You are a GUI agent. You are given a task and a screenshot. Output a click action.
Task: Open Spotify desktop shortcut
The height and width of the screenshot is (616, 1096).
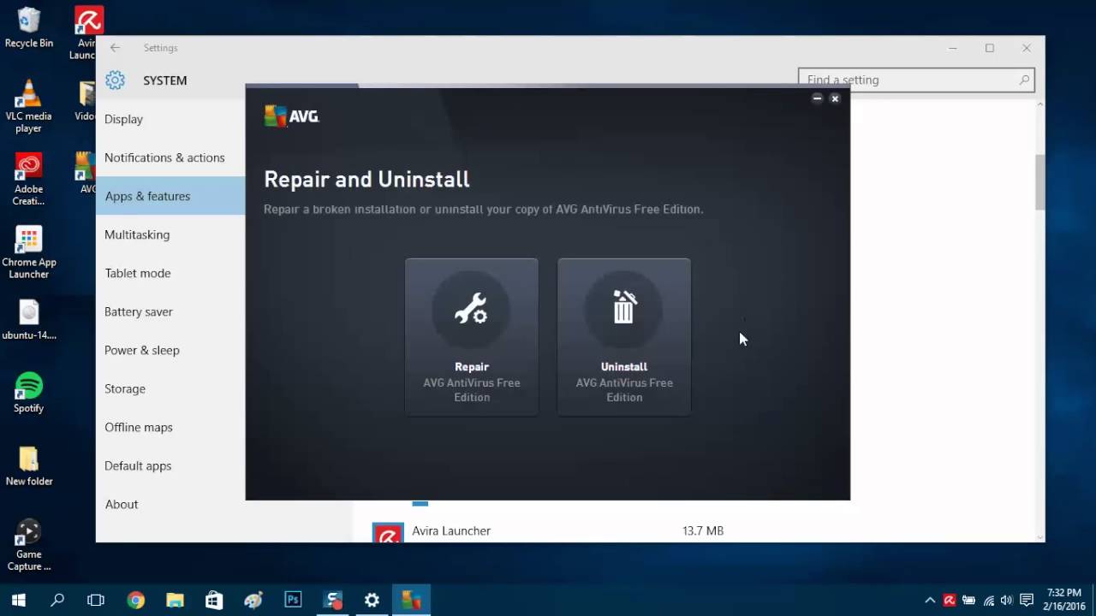pyautogui.click(x=28, y=394)
